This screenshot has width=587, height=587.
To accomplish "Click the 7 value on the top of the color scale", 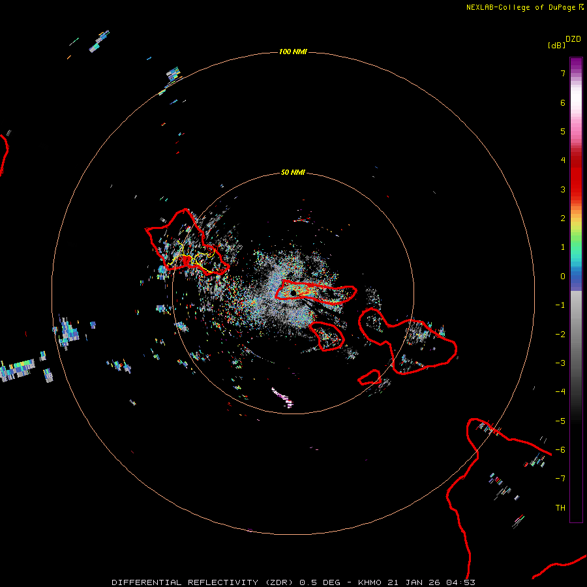I will 563,73.
